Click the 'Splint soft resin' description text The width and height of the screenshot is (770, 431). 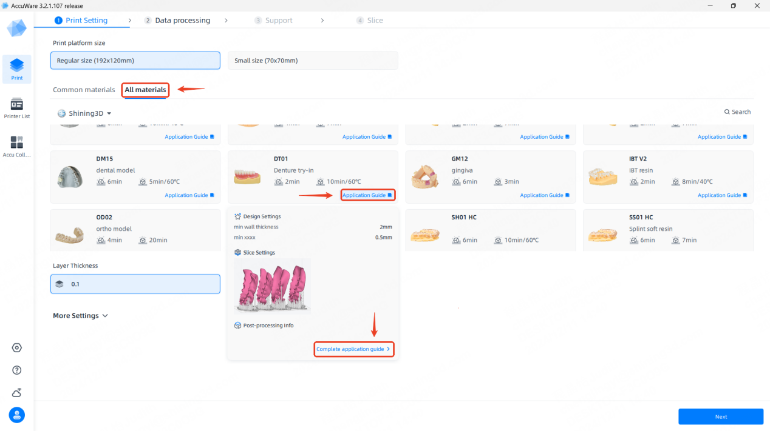(651, 229)
